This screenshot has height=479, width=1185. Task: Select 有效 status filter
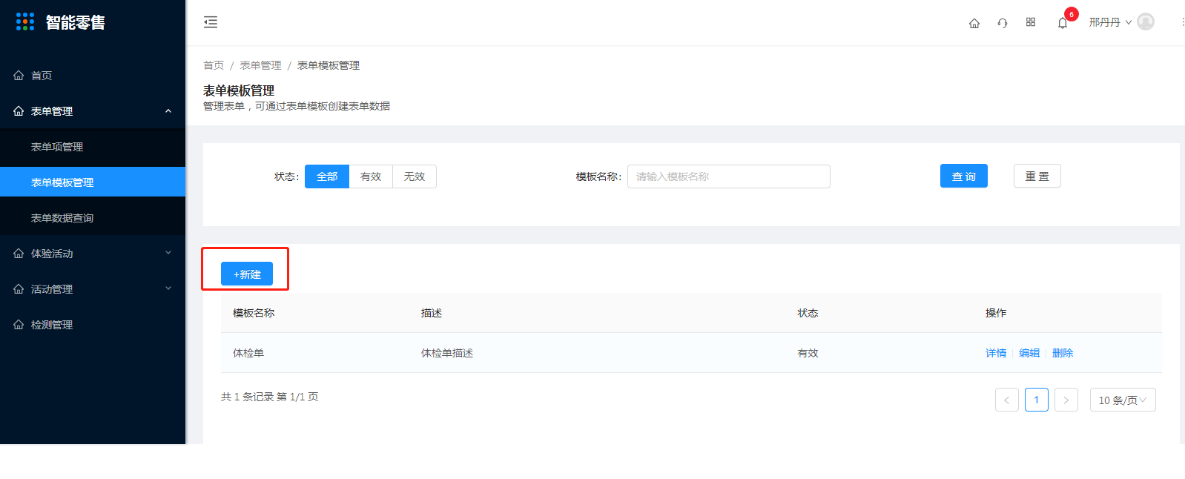click(x=371, y=176)
